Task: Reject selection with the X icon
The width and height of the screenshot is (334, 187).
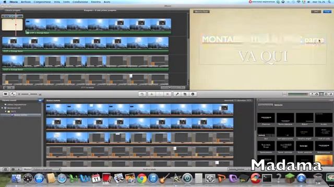Action: tap(168, 94)
